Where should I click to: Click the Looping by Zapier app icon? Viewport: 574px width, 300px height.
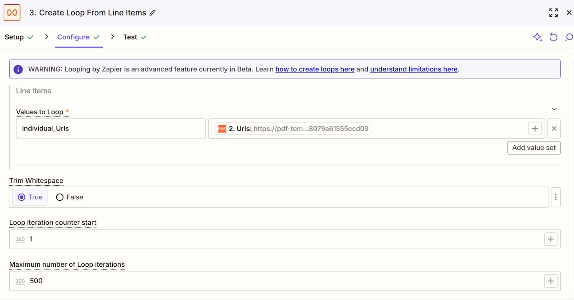point(12,13)
